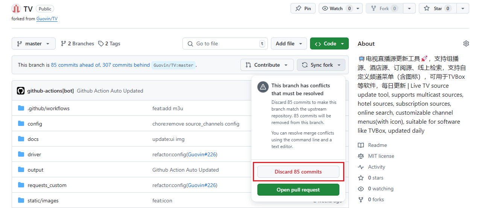Open the update:ui img commit message
The image size is (482, 208).
coord(169,139)
